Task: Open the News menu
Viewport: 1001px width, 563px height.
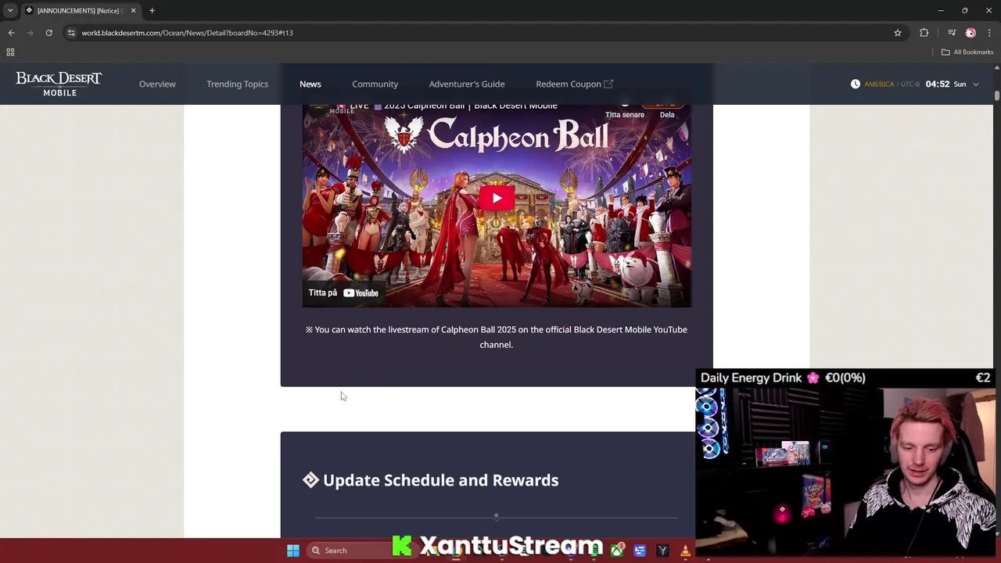Action: point(310,84)
